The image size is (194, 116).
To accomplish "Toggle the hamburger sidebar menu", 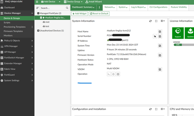I will click(x=37, y=2).
